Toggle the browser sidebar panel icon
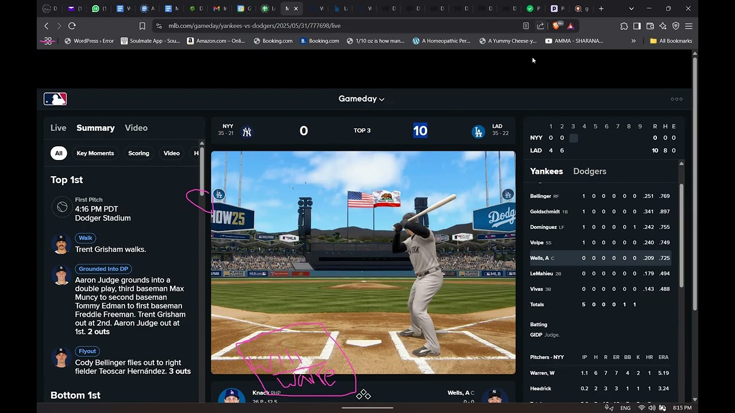 coord(637,26)
